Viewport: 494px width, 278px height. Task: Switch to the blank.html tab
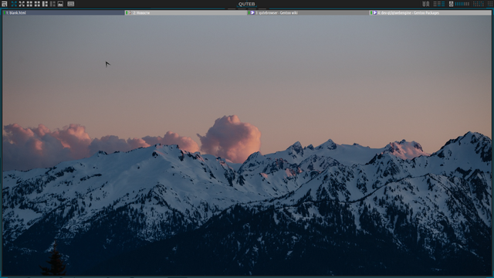click(63, 13)
